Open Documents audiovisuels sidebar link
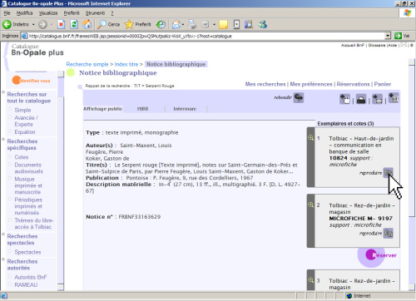Viewport: 416px width, 301px height. (x=29, y=168)
